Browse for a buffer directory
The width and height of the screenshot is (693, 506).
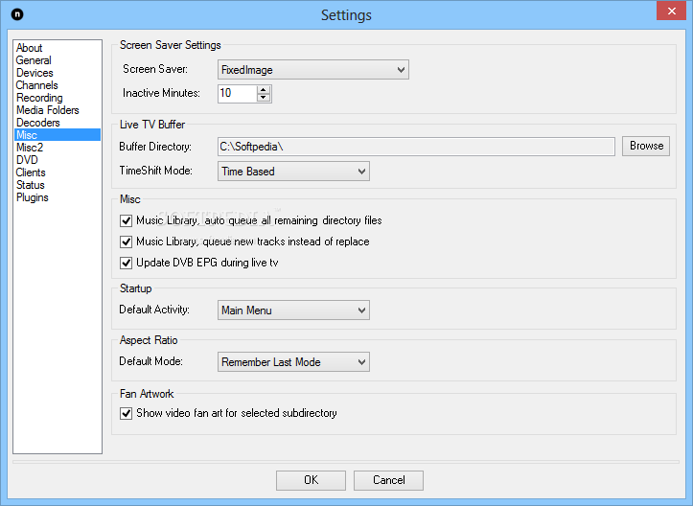pos(646,146)
